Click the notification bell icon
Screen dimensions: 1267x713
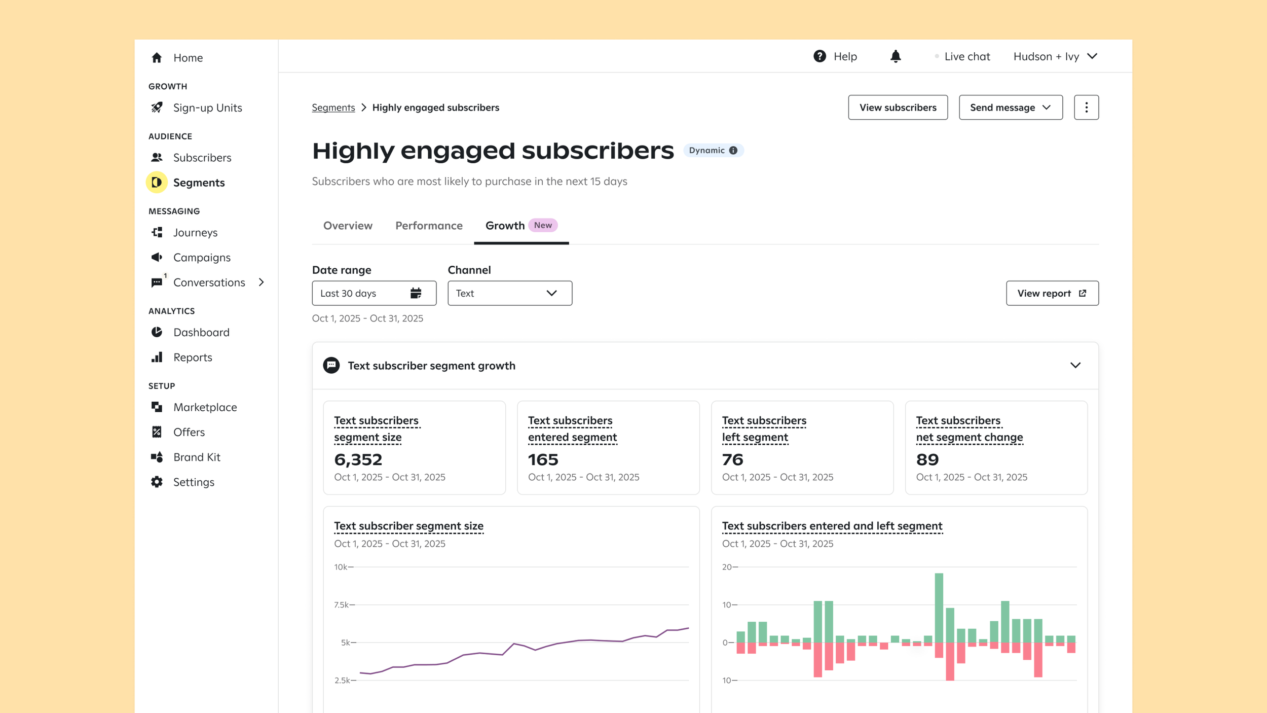coord(896,56)
